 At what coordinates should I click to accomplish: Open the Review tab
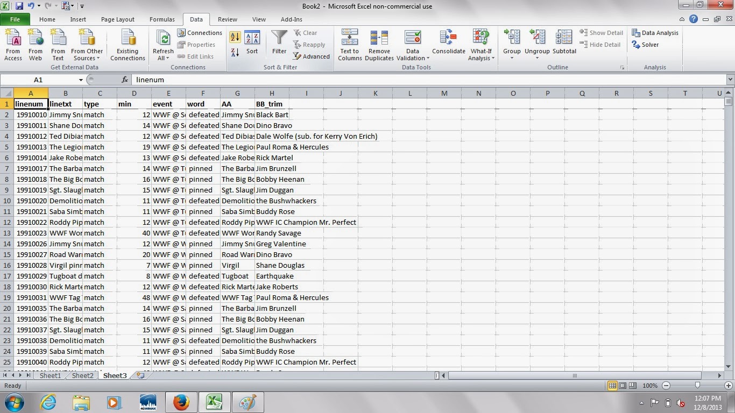228,19
